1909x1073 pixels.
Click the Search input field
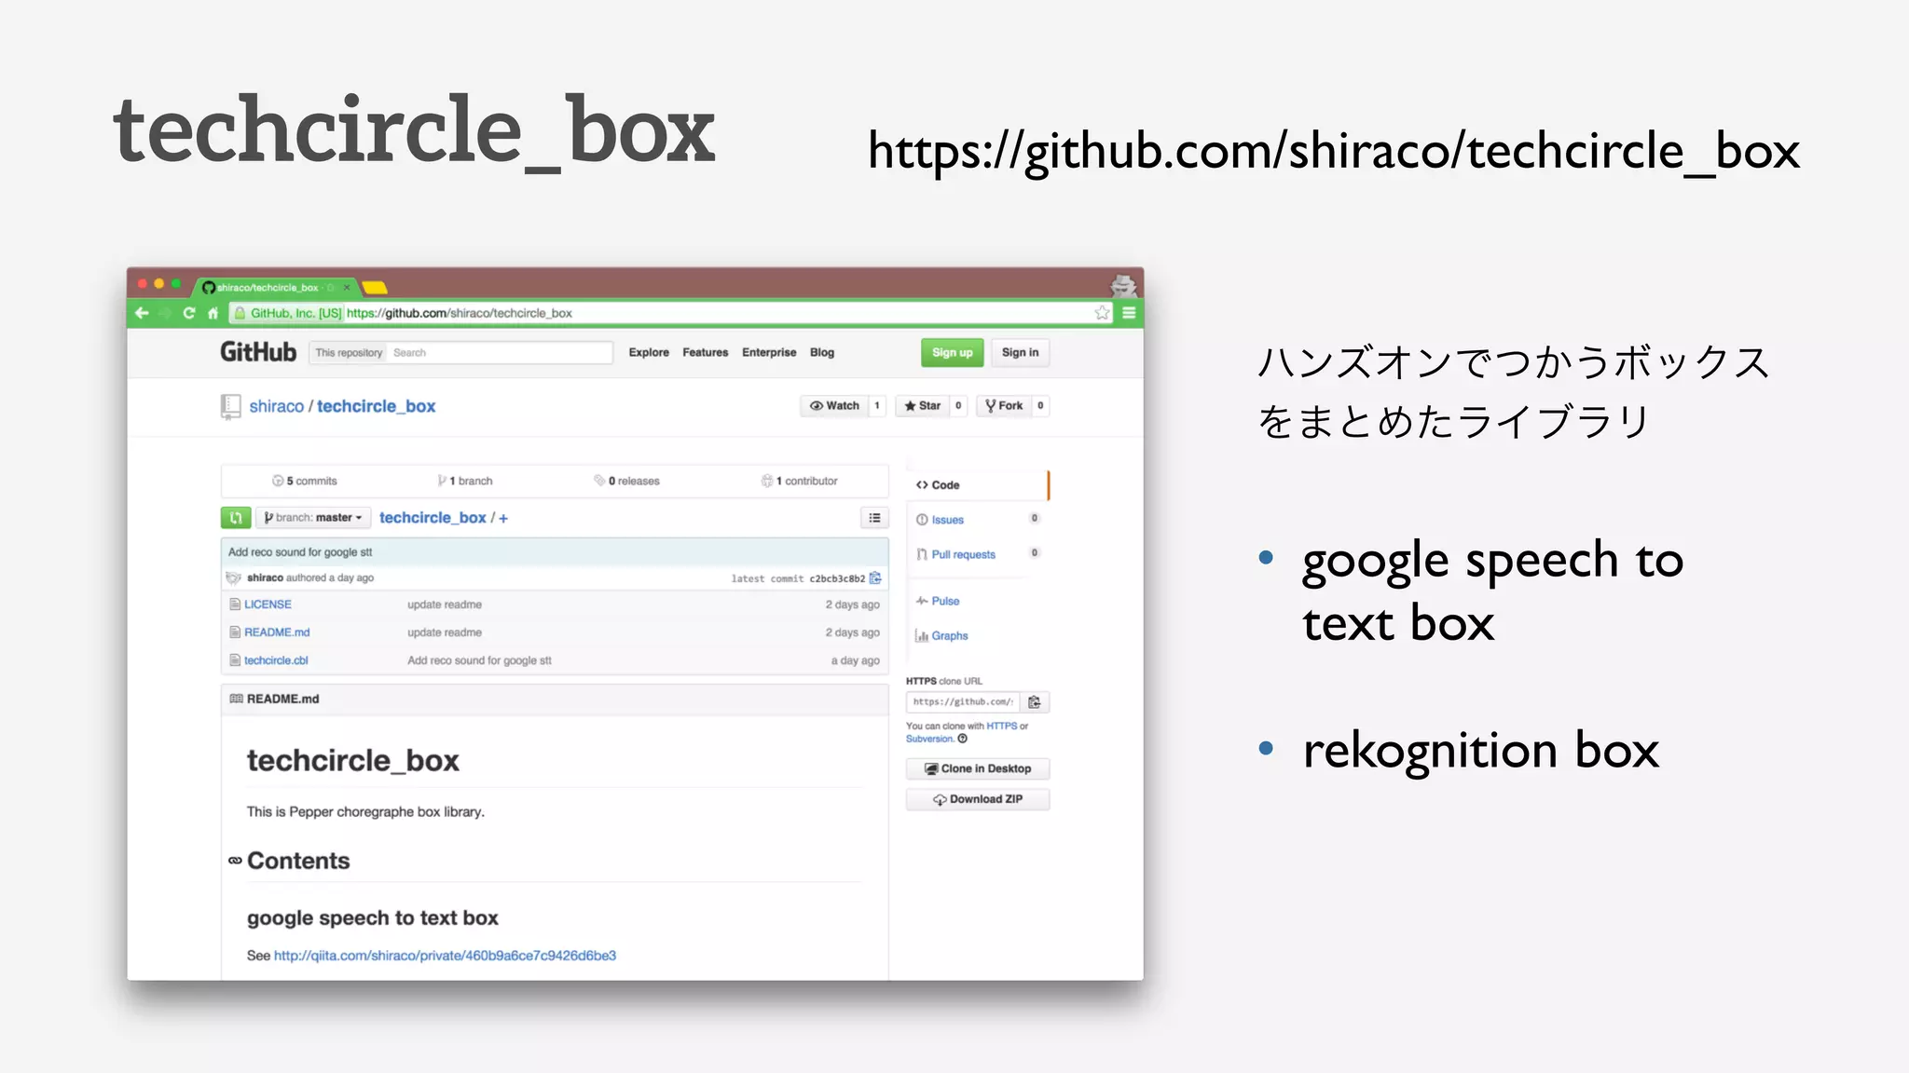point(500,352)
